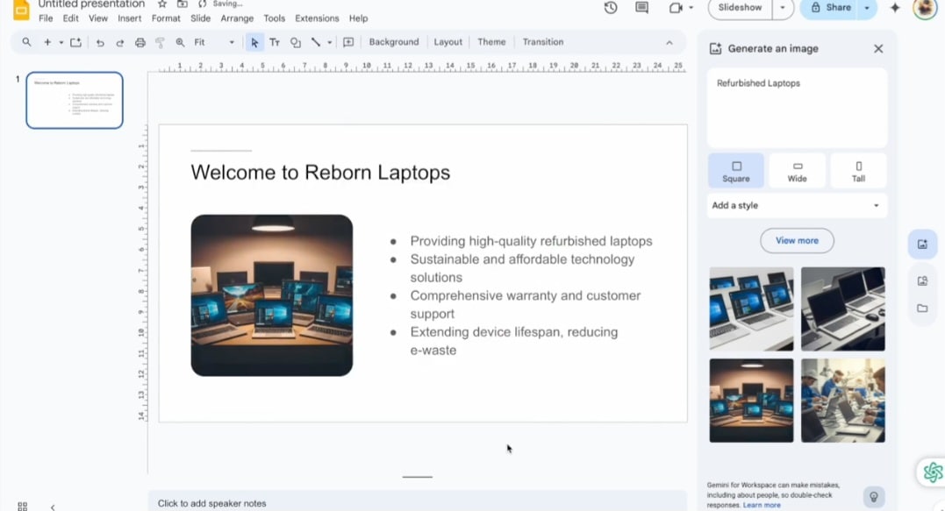Click the move to folder icon
The width and height of the screenshot is (945, 511).
click(182, 4)
